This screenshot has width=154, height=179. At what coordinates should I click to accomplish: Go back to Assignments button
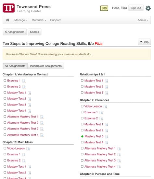(x=15, y=32)
